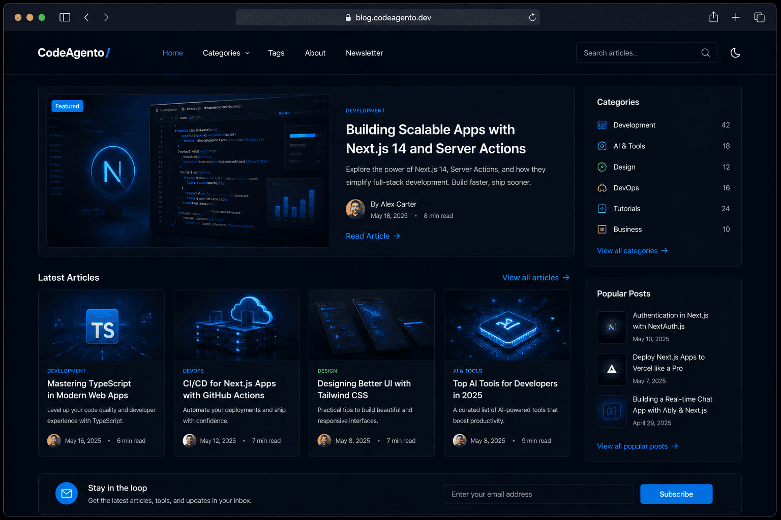Open the Tailwind CSS article thumbnail

(x=372, y=326)
